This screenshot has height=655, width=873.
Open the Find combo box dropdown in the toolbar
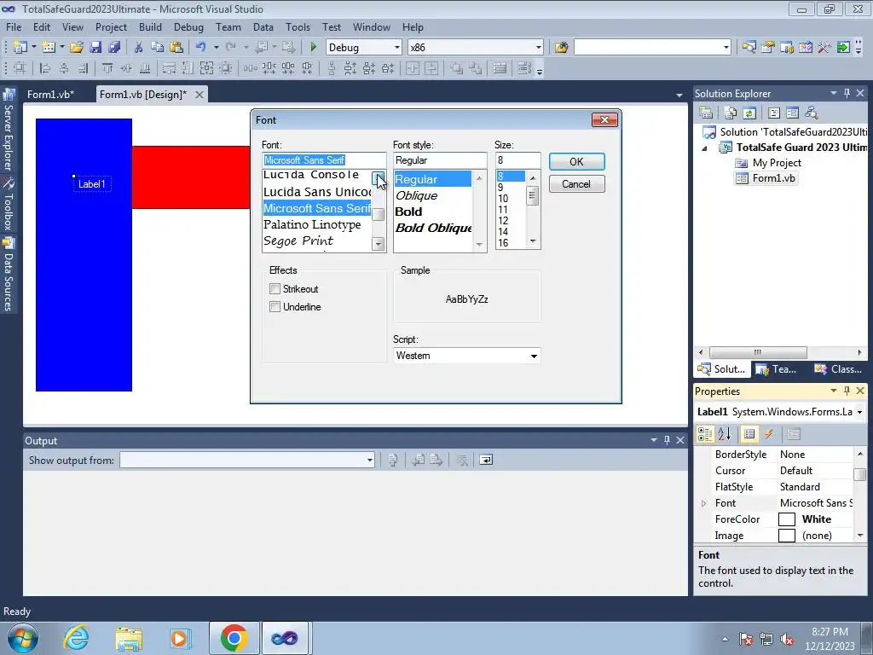coord(726,48)
